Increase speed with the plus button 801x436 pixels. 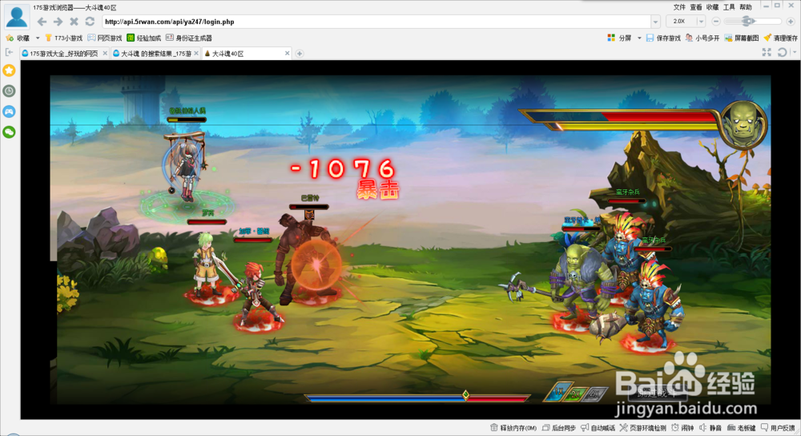click(x=791, y=22)
